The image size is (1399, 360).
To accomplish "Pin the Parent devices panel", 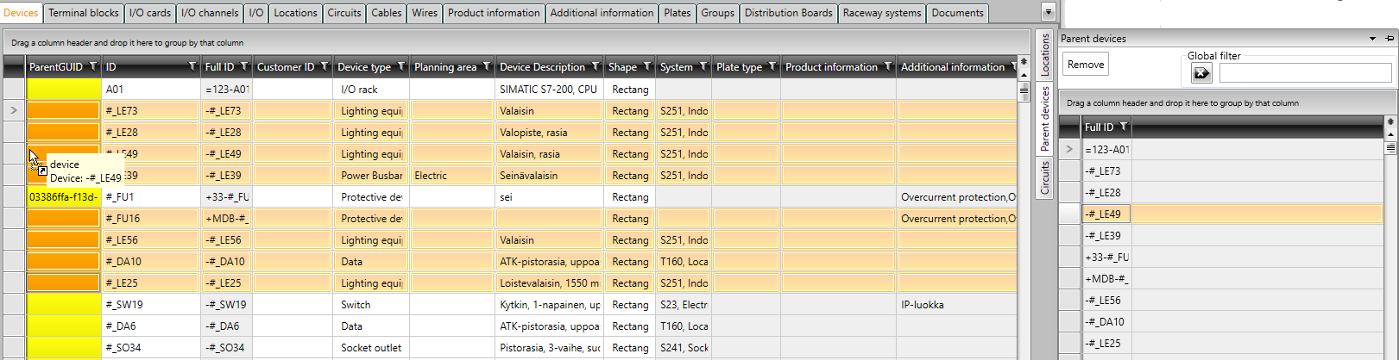I will (1390, 39).
